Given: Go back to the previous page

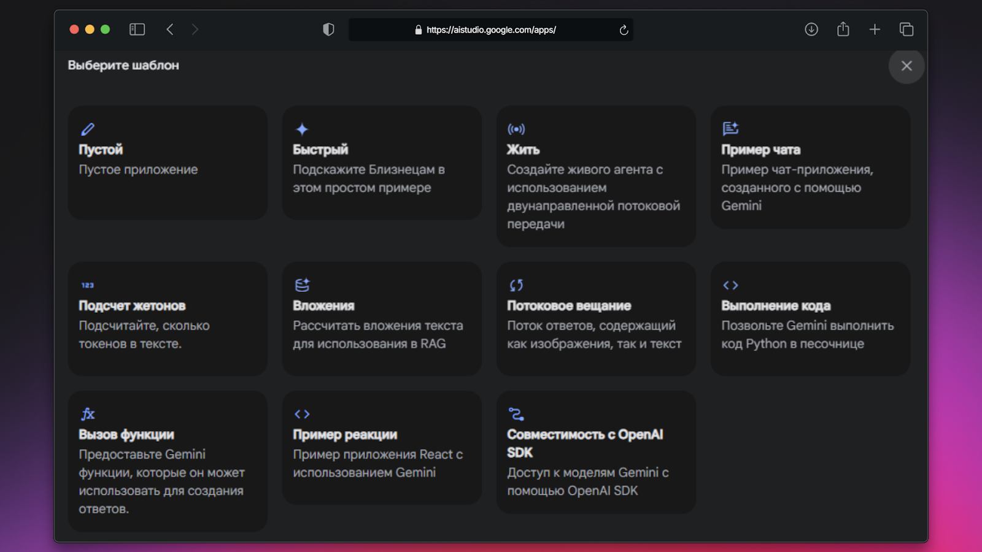Looking at the screenshot, I should [170, 29].
